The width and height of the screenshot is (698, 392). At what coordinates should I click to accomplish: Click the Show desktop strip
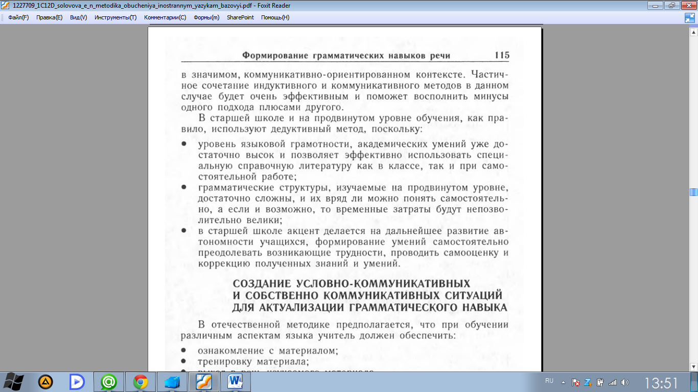694,382
